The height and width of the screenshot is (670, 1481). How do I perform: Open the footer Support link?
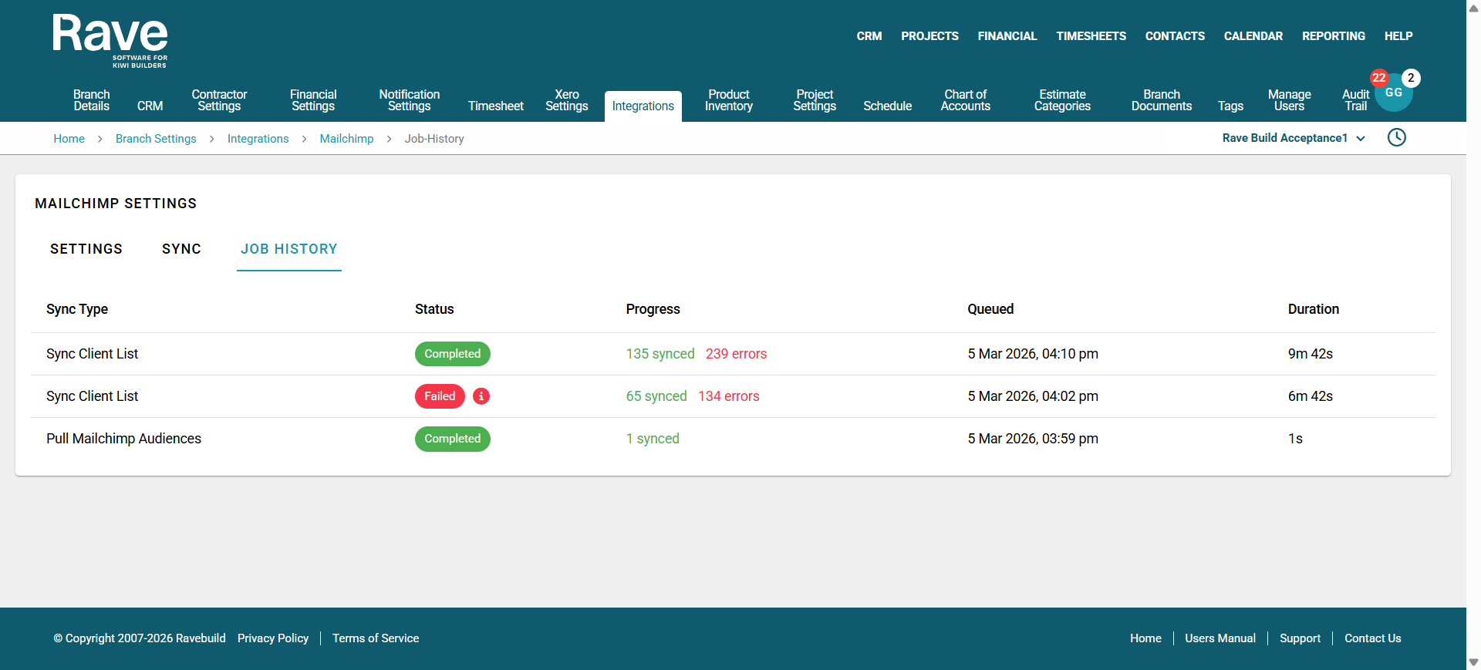click(1300, 638)
